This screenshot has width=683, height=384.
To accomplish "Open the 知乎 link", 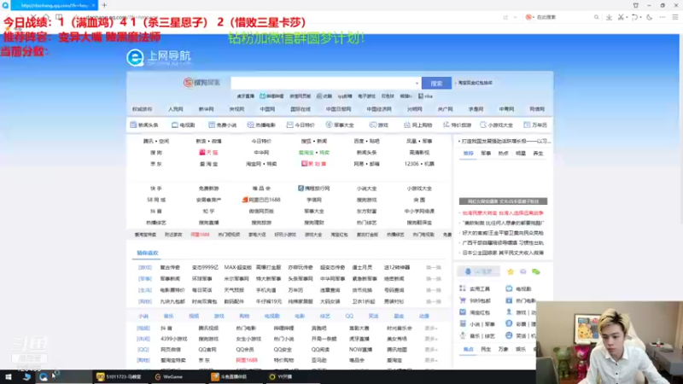I will (x=208, y=211).
